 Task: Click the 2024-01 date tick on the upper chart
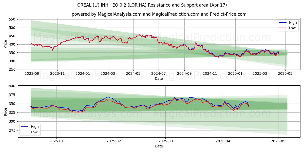83,74
